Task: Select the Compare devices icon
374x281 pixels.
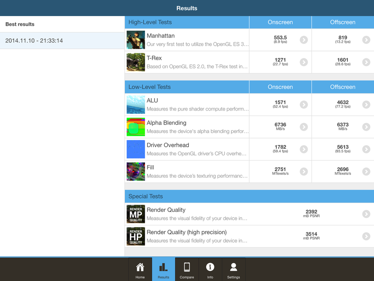Action: tap(187, 266)
